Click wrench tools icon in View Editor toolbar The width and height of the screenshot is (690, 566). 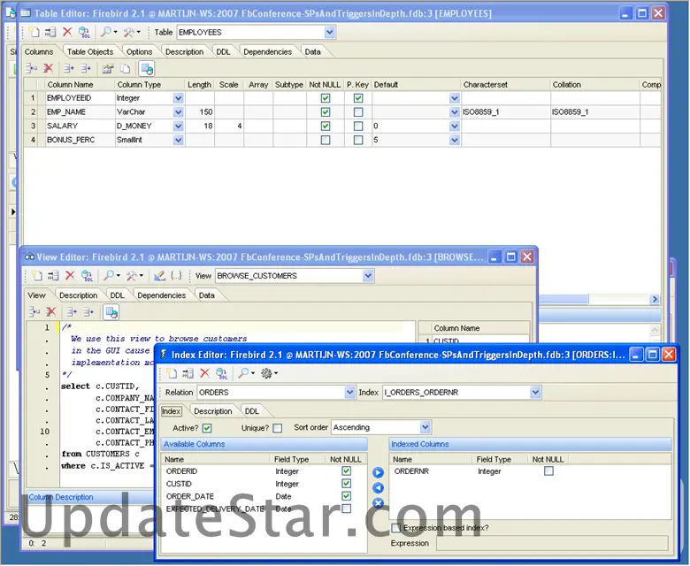[132, 275]
